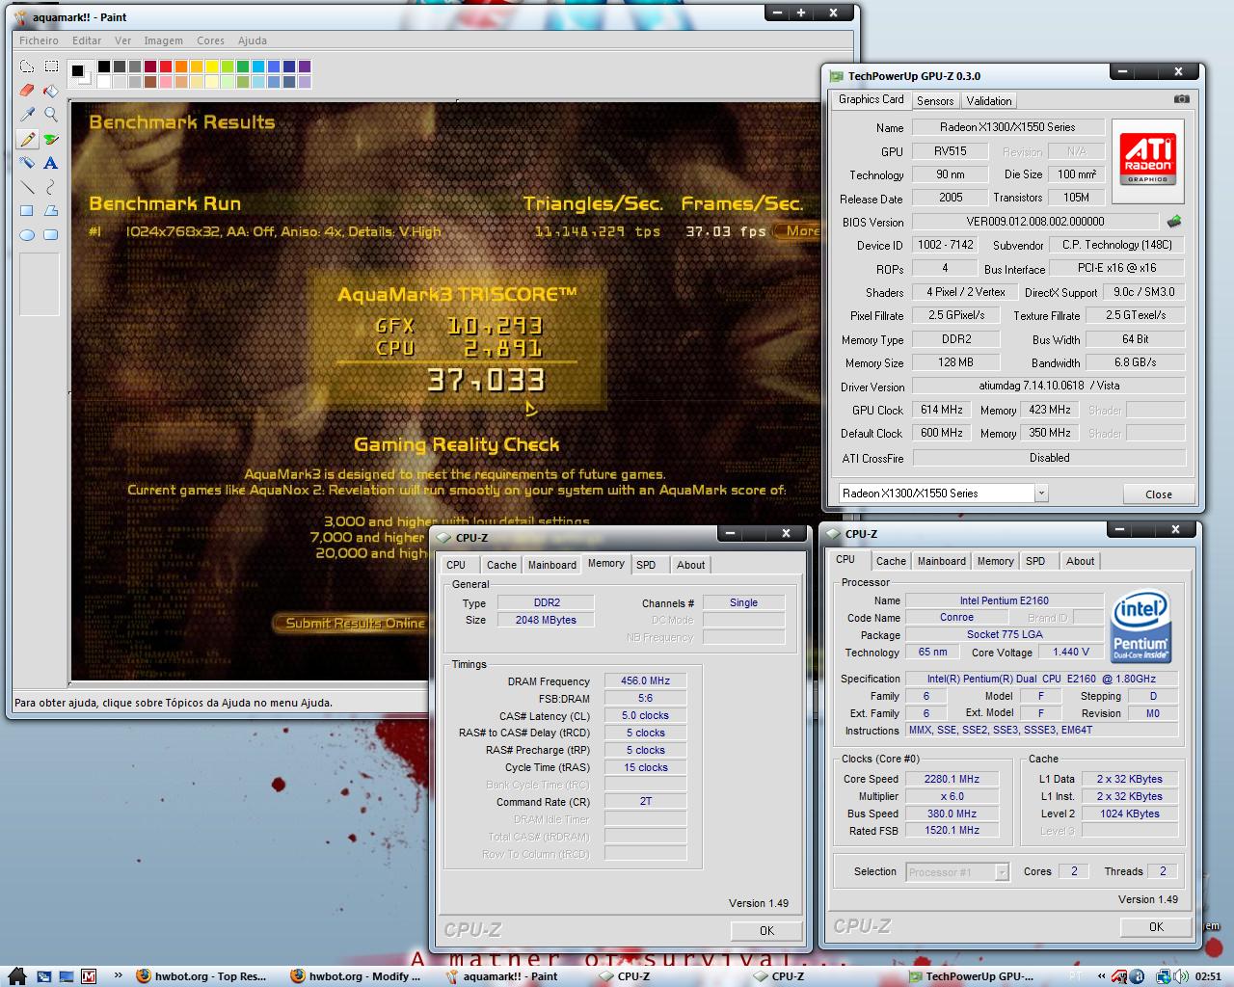The width and height of the screenshot is (1234, 987).
Task: Select the Rectangle shape tool
Action: [x=27, y=211]
